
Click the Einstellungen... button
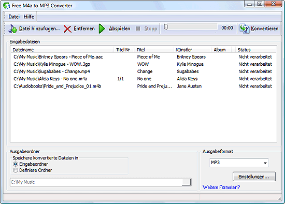click(254, 177)
